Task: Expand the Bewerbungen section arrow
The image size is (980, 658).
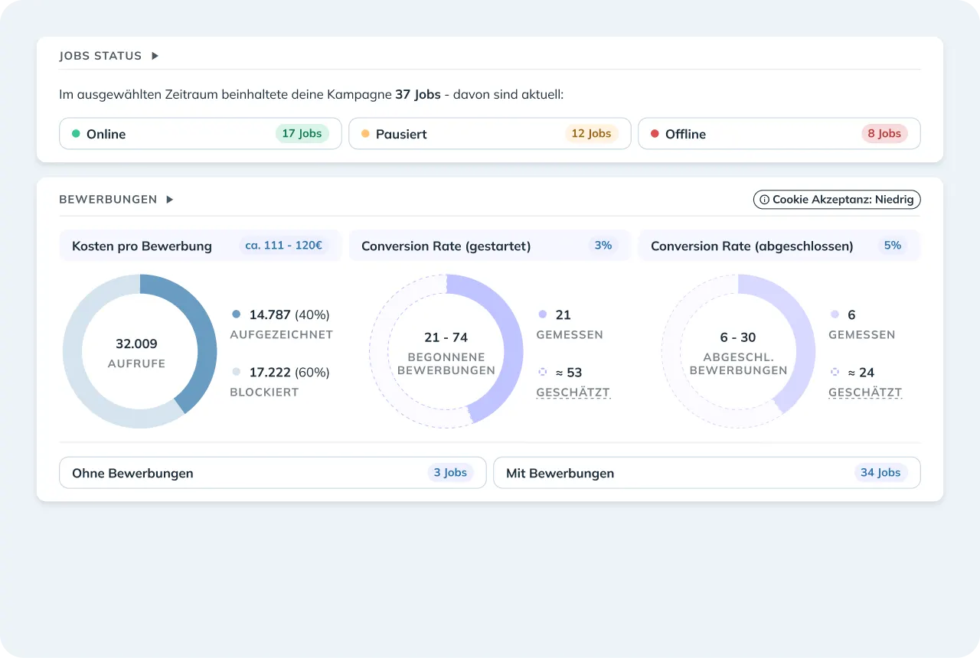Action: (170, 200)
